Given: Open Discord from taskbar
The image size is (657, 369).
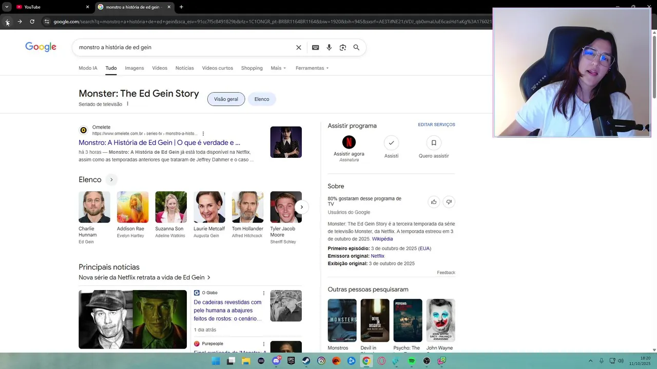Looking at the screenshot, I should [276, 361].
